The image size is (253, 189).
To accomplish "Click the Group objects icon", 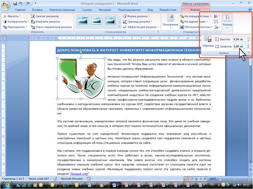I will [x=216, y=22].
